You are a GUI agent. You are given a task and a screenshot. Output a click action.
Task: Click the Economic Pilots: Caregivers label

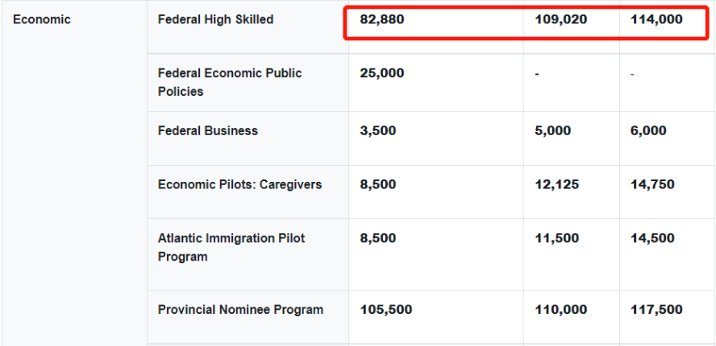coord(239,184)
